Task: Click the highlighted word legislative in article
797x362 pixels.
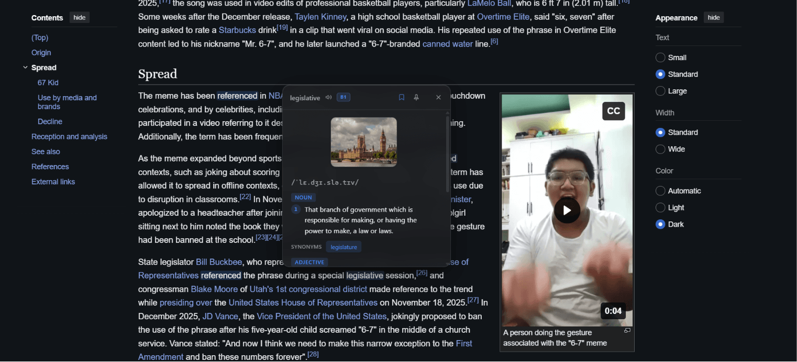Action: pos(365,276)
